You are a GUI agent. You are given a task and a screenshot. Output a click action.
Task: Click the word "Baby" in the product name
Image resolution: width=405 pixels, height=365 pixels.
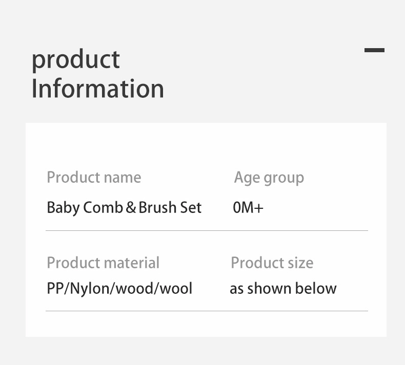click(63, 207)
